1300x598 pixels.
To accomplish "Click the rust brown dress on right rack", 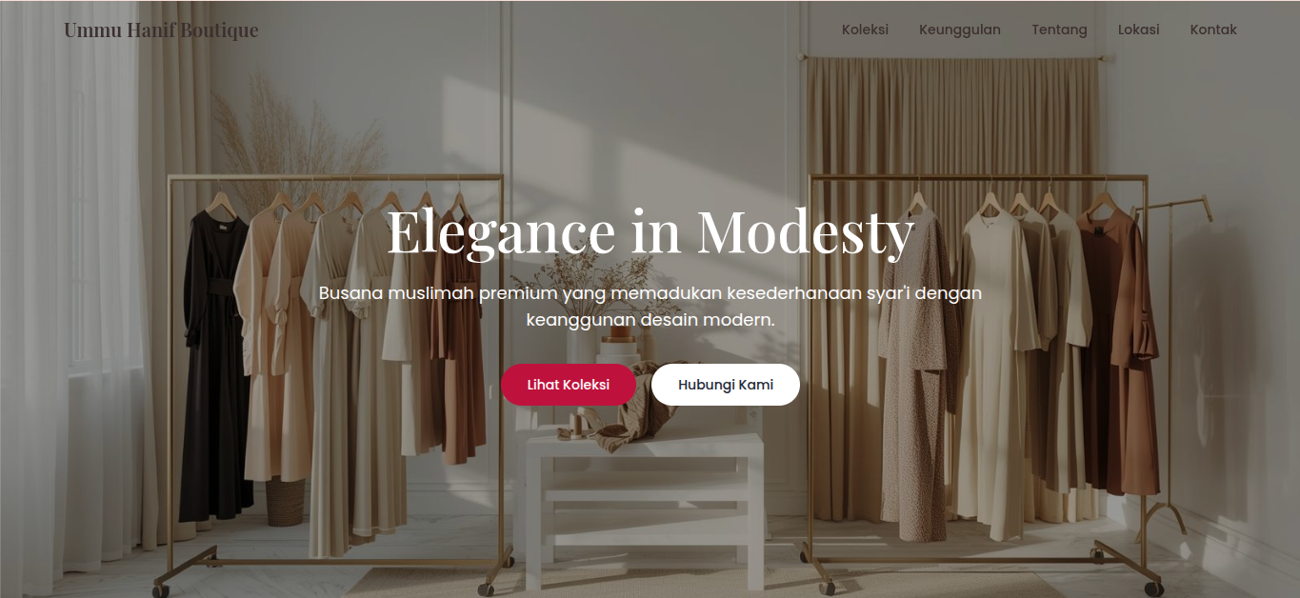I will click(1122, 352).
